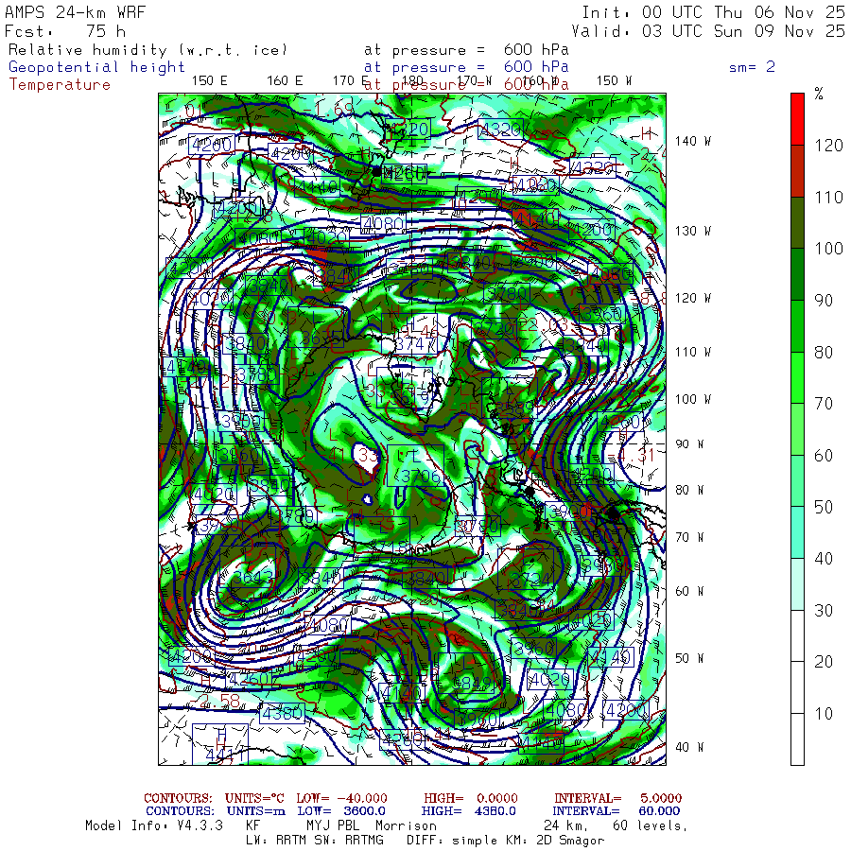Image resolution: width=851 pixels, height=851 pixels.
Task: Select the blue "Geopotential height" legend label
Action: (97, 67)
